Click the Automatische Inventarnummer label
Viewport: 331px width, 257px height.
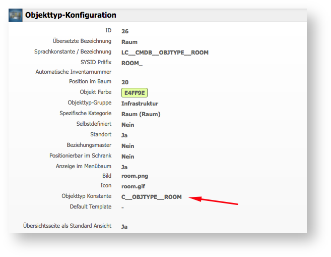coord(73,72)
